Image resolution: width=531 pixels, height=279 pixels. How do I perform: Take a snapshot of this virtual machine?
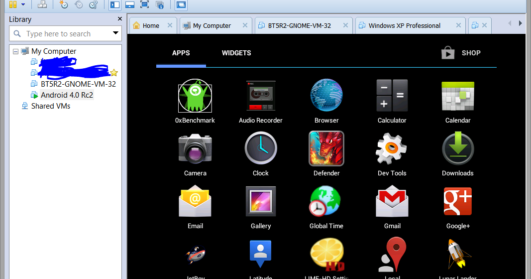(63, 5)
